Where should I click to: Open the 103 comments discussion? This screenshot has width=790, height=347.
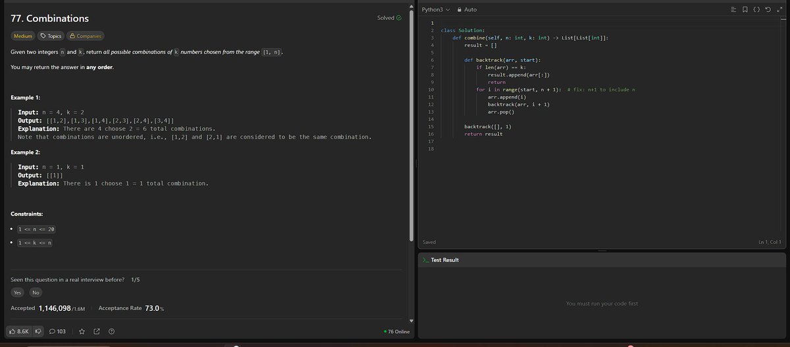[57, 331]
